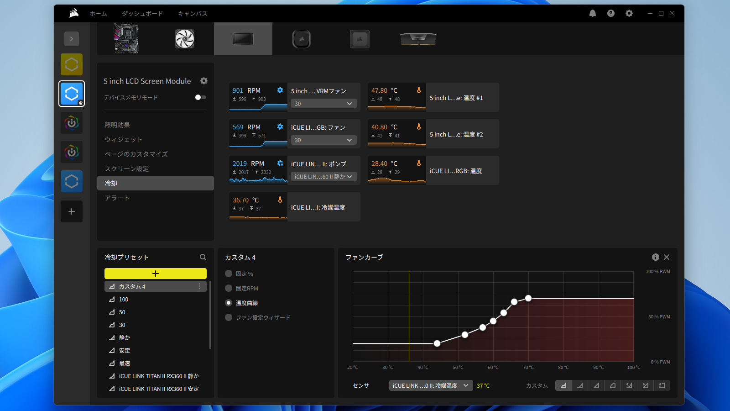Expand the sidebar with arrow button
The image size is (730, 411).
(x=72, y=39)
